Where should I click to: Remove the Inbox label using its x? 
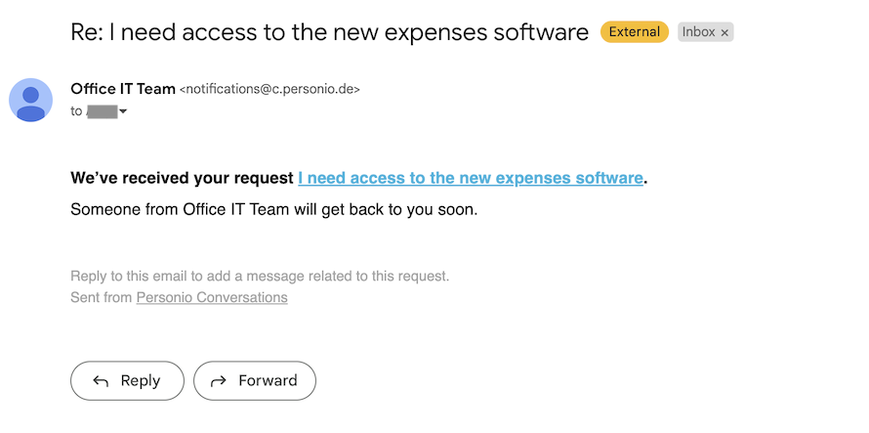[724, 33]
